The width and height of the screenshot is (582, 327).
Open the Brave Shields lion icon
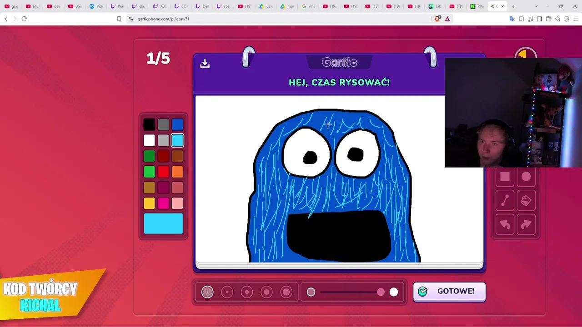(x=437, y=19)
